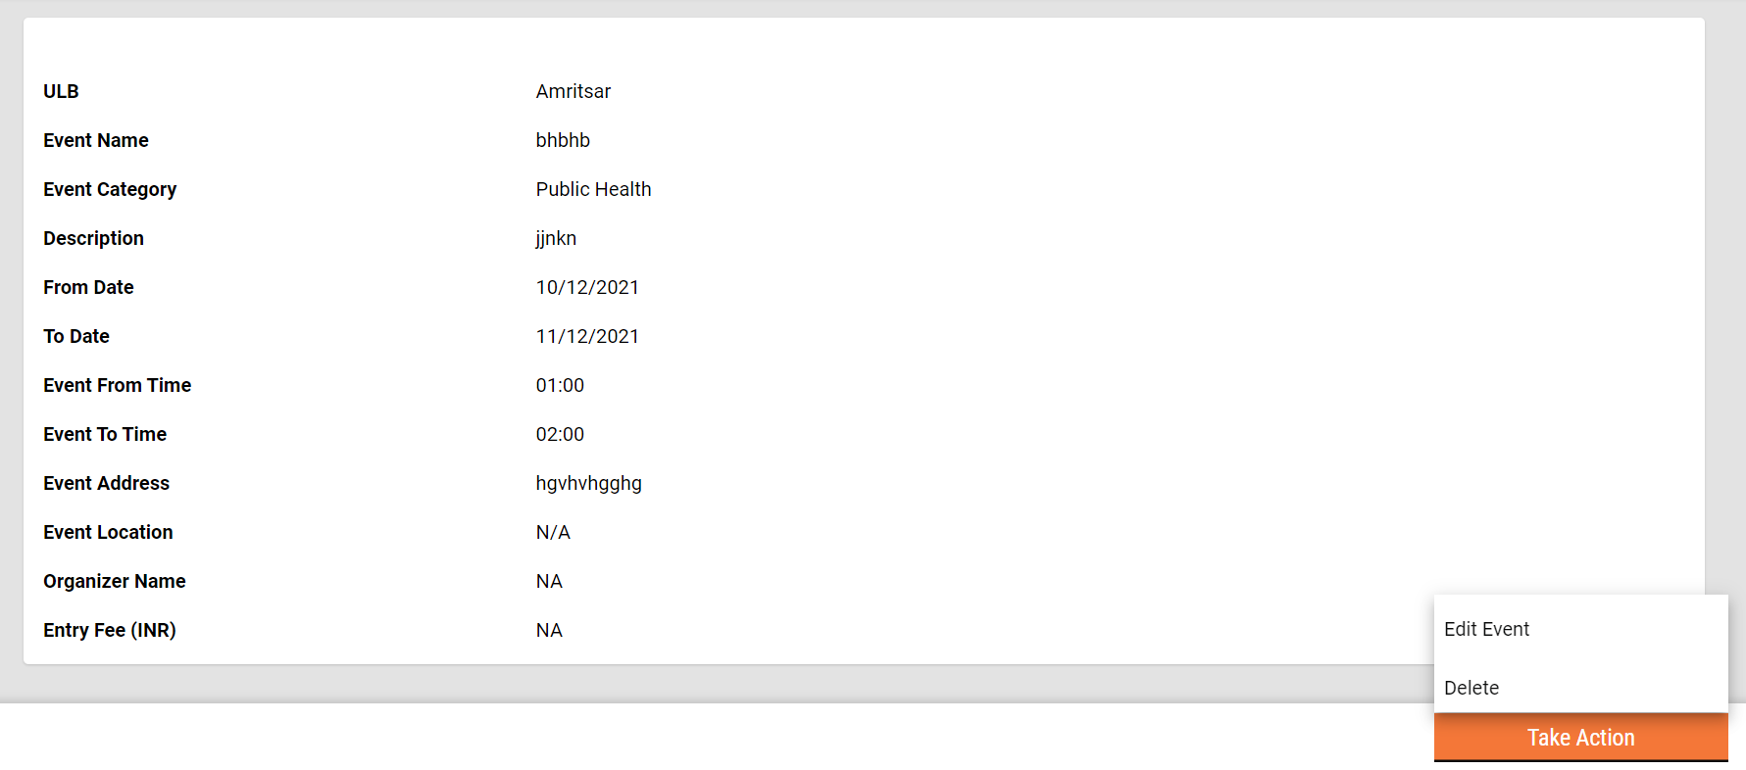
Task: Click the description text jjnkn
Action: [556, 238]
